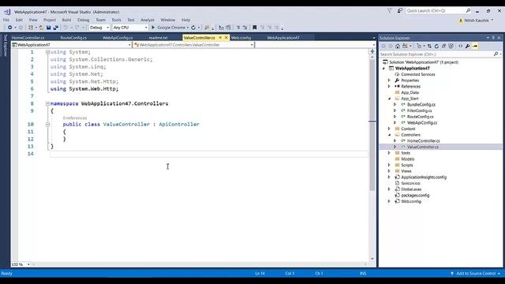Click the '0 references' CodeLens link
Image resolution: width=505 pixels, height=284 pixels.
point(75,118)
